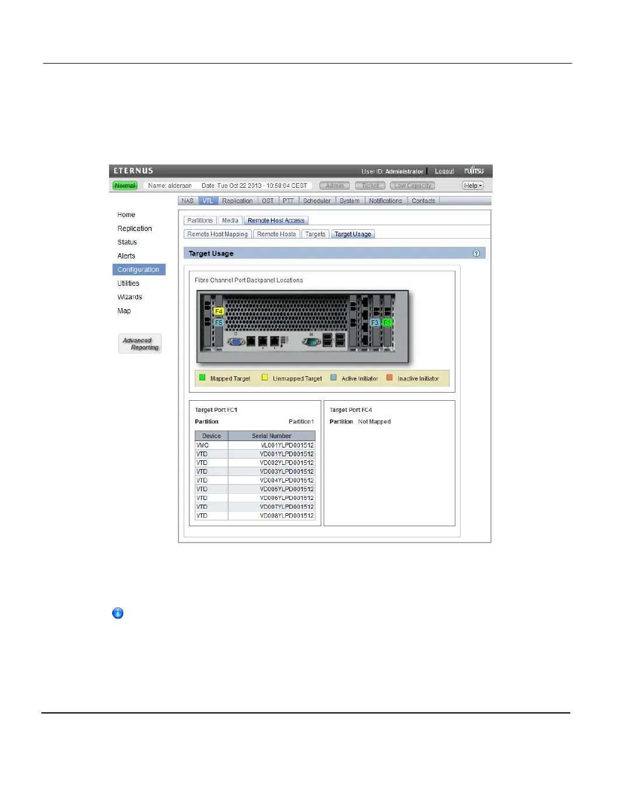Image resolution: width=628 pixels, height=794 pixels.
Task: Click the F1 port marker
Action: 387,322
